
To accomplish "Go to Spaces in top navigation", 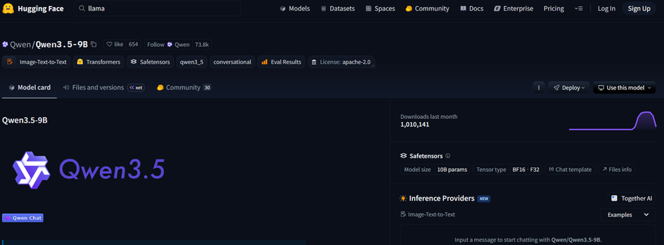I will (x=380, y=9).
